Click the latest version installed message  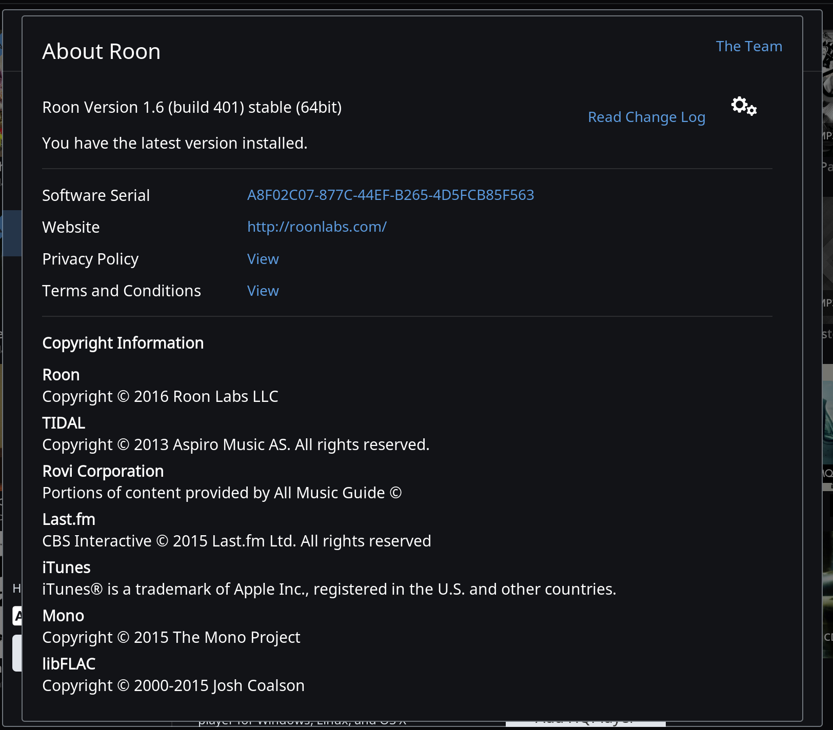tap(175, 143)
